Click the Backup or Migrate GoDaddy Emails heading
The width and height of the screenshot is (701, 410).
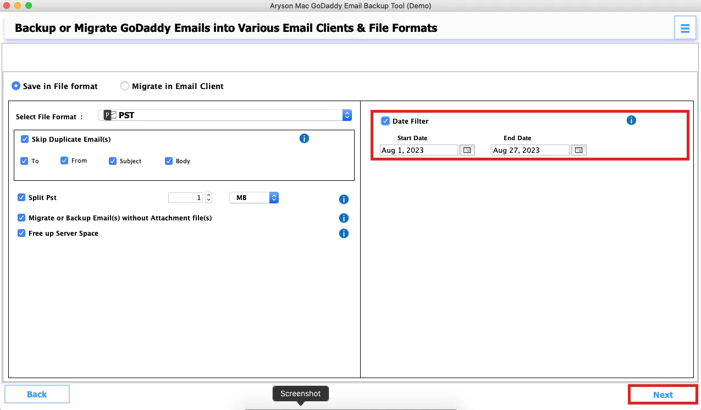226,27
